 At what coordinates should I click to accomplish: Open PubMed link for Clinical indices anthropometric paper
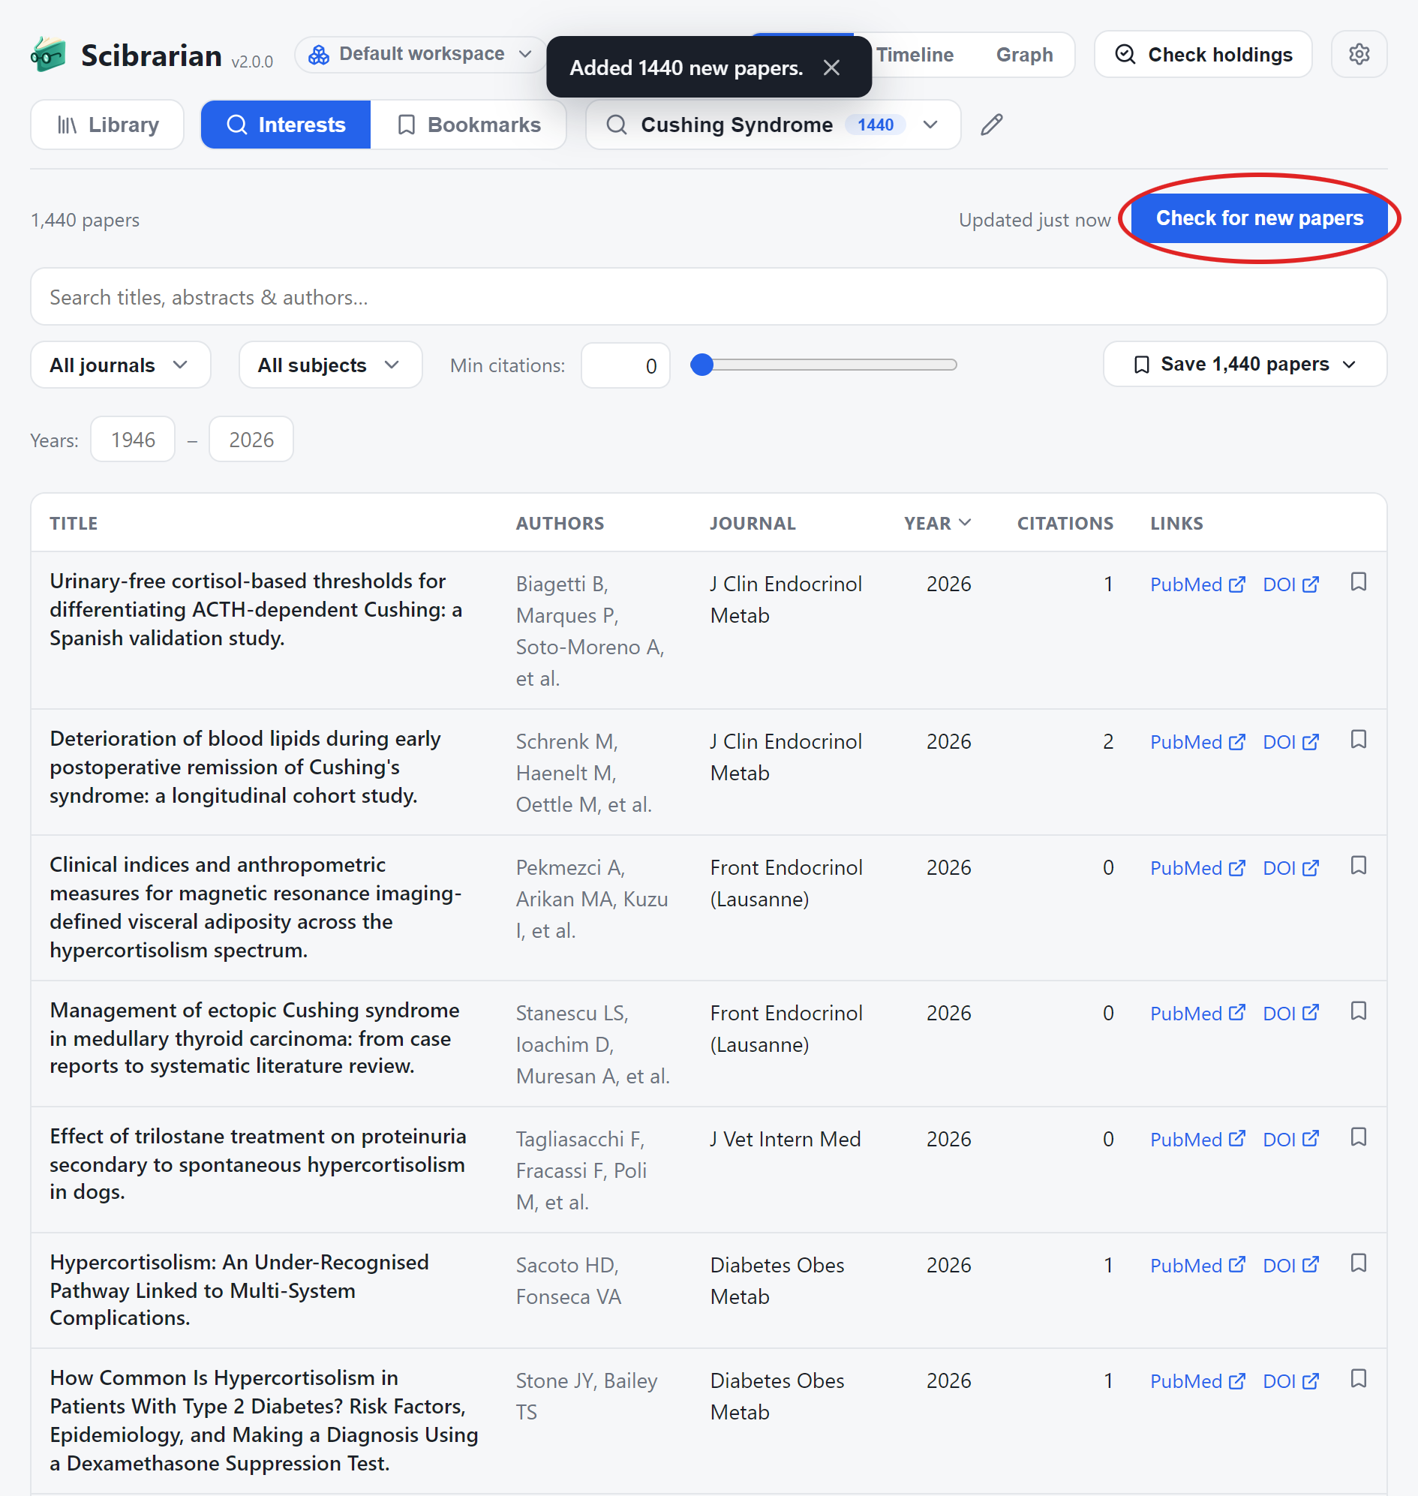pos(1197,868)
